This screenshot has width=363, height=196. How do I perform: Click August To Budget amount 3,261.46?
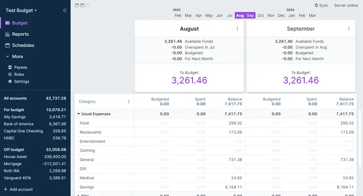(189, 80)
